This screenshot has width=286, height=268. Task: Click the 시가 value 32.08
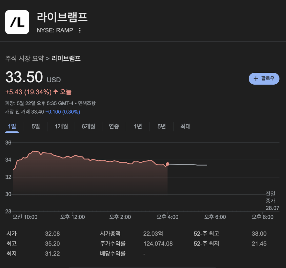(x=52, y=234)
